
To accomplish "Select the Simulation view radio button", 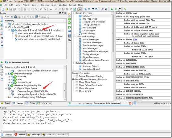I will [33, 17].
